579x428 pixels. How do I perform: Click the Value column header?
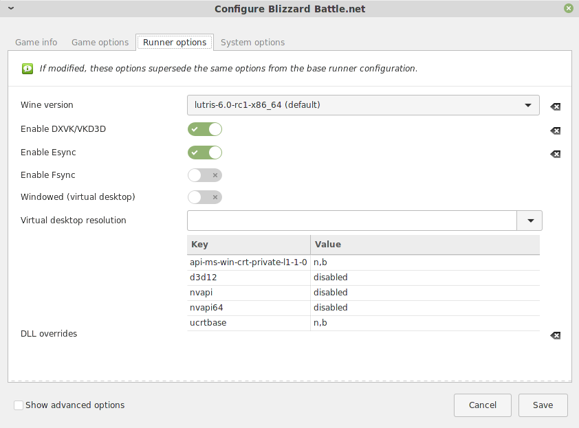click(x=425, y=245)
